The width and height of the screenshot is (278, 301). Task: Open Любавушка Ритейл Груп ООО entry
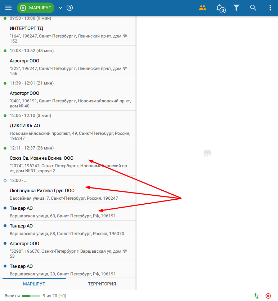pos(73,194)
